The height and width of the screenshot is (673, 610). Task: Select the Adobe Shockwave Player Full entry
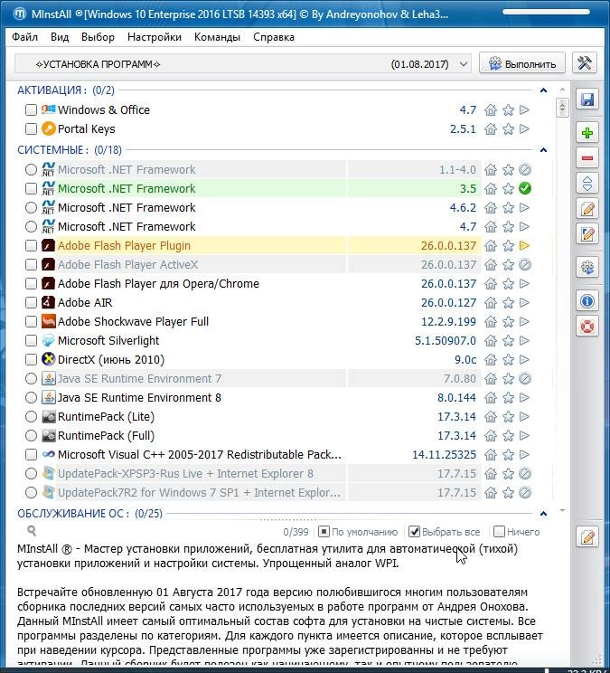pos(134,322)
